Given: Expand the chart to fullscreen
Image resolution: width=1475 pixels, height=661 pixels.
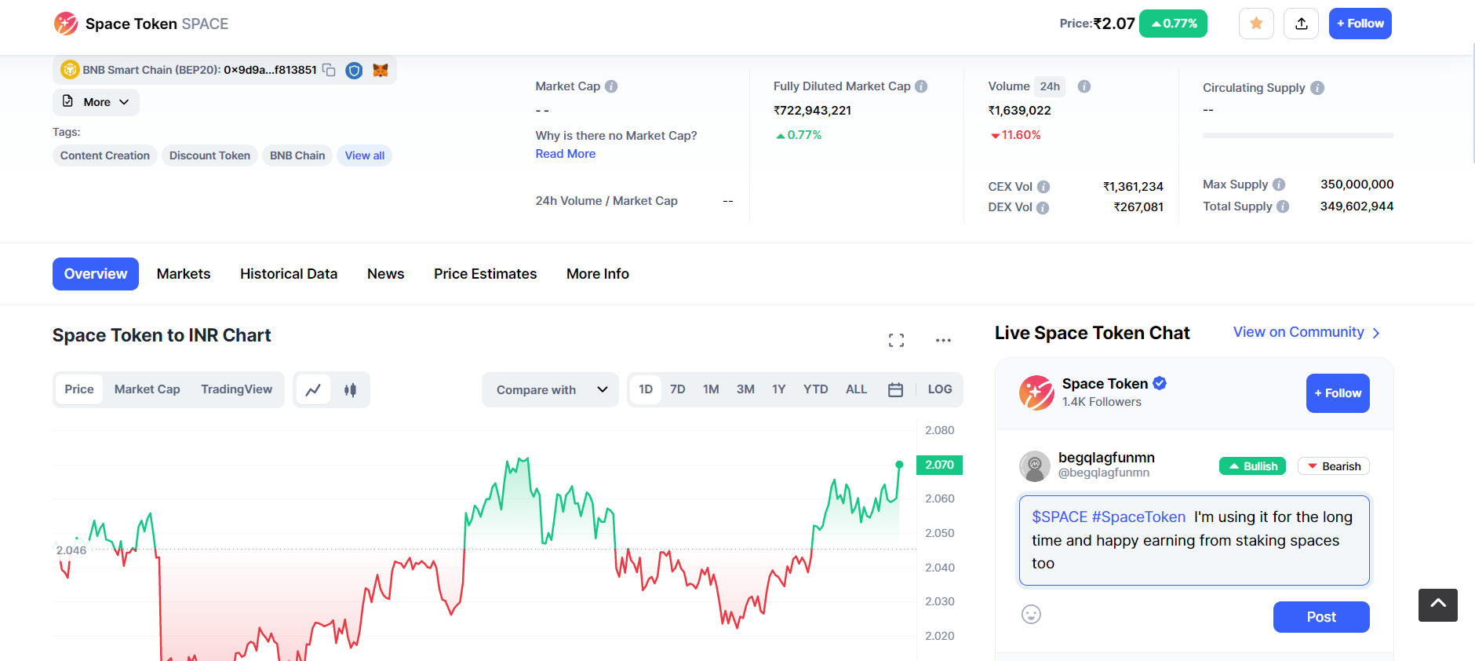Looking at the screenshot, I should pos(896,340).
